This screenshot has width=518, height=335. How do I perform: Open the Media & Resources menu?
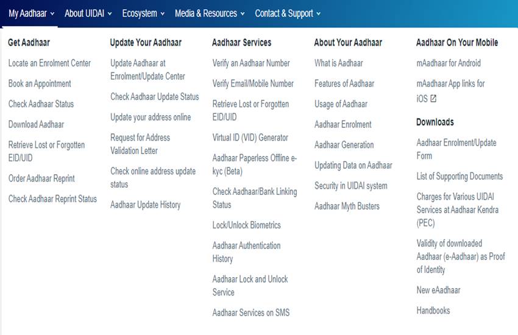(x=210, y=13)
